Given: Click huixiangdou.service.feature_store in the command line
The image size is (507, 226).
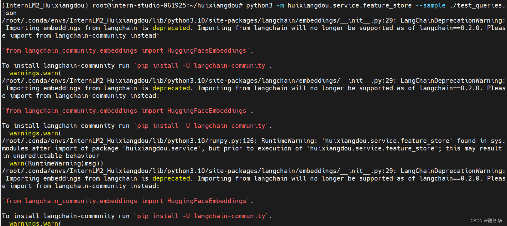Looking at the screenshot, I should 349,5.
